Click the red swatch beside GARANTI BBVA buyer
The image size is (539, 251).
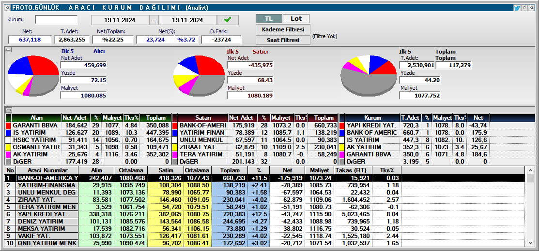[x=8, y=125]
